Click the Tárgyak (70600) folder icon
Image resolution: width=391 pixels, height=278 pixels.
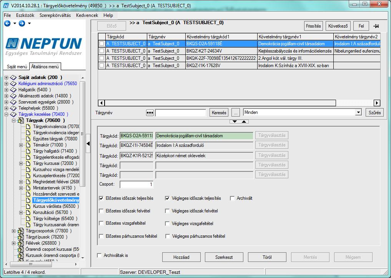(21, 121)
